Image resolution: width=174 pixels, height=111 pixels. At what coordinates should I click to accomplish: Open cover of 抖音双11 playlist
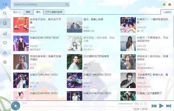[128, 25]
